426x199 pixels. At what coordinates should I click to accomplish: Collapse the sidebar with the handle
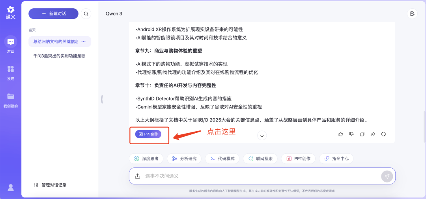click(x=102, y=99)
